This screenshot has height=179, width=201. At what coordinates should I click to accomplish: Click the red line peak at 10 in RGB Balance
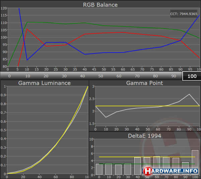pyautogui.click(x=27, y=29)
